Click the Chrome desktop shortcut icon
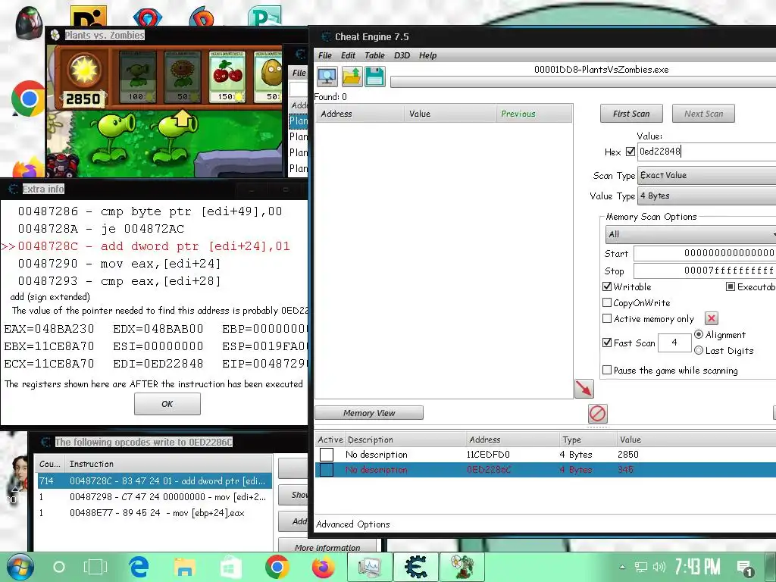Viewport: 776px width, 582px height. pyautogui.click(x=29, y=98)
